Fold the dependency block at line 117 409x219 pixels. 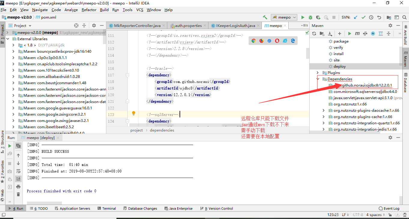[x=127, y=75]
